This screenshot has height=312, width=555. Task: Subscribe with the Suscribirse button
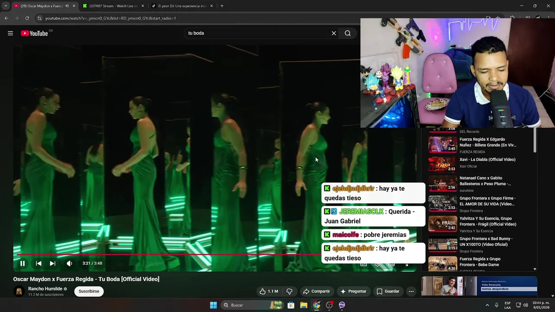point(89,291)
